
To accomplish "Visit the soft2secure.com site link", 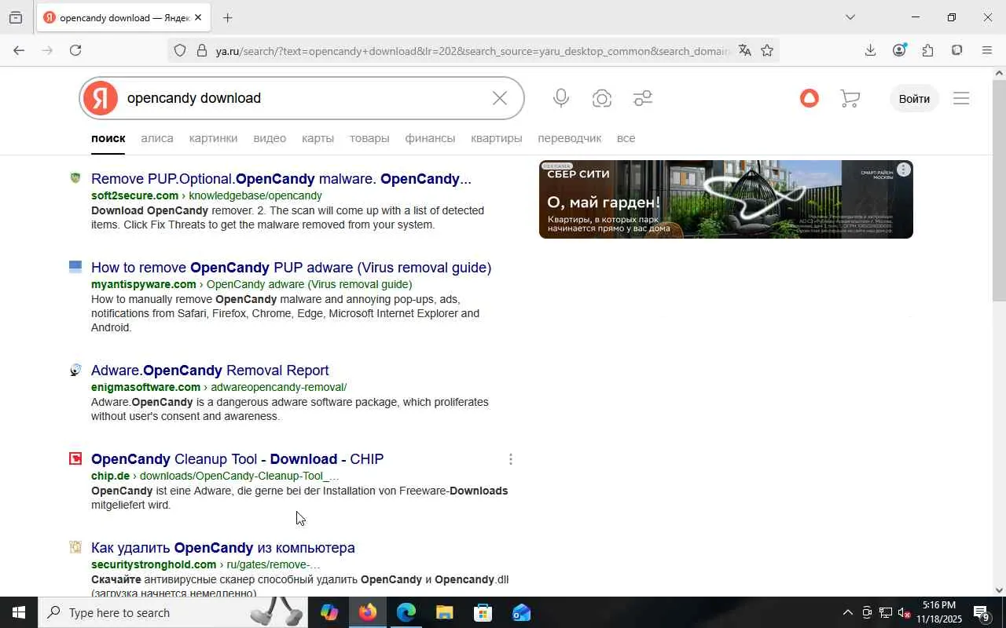I will (135, 195).
